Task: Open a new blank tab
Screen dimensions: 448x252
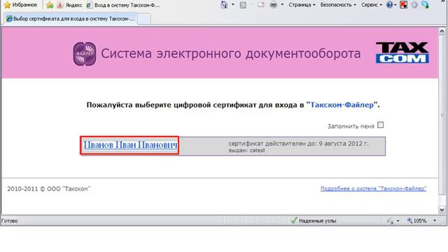Action: pos(144,19)
